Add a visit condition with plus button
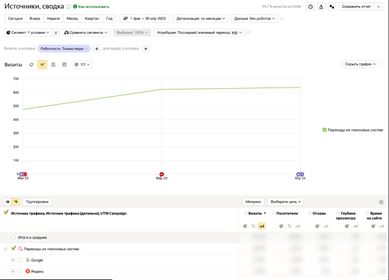 (97, 49)
